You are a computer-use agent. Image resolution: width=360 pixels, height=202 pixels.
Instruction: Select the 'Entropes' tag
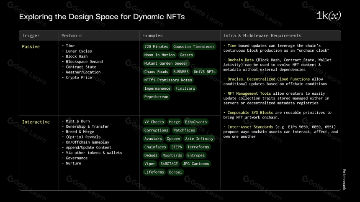pyautogui.click(x=196, y=155)
